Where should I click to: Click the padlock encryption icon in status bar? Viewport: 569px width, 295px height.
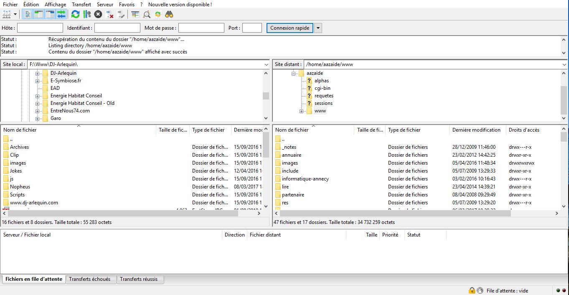(x=472, y=290)
